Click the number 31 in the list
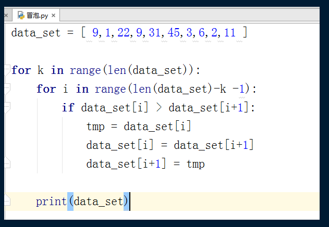The height and width of the screenshot is (227, 329). tap(155, 33)
